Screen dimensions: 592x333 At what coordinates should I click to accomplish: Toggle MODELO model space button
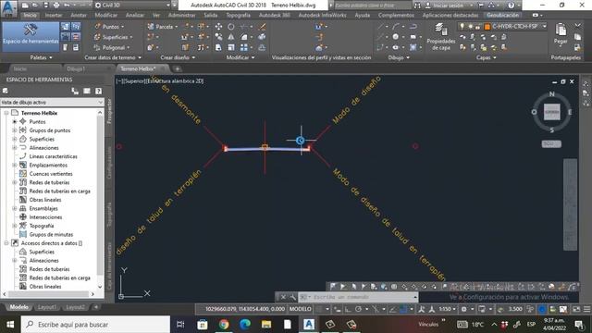[300, 309]
